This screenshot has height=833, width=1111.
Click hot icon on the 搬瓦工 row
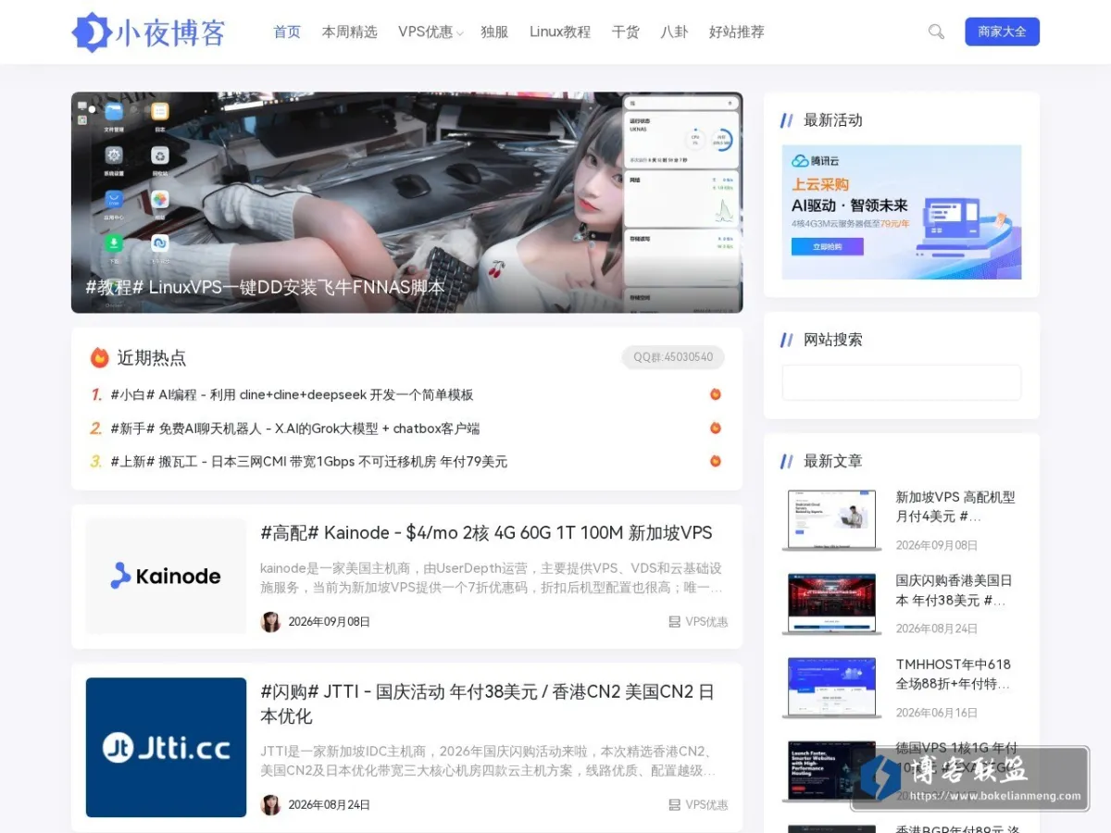click(x=715, y=461)
